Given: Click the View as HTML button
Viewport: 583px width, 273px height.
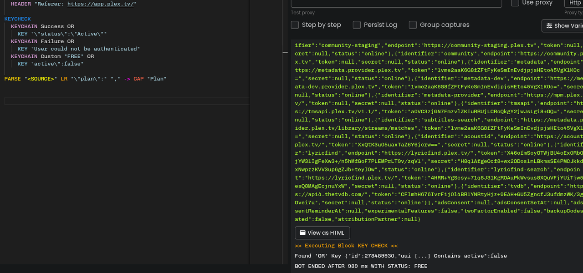Looking at the screenshot, I should pyautogui.click(x=322, y=233).
